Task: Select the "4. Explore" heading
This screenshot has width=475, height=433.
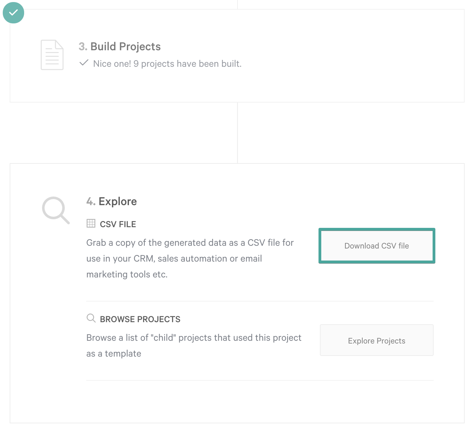Action: (x=112, y=201)
